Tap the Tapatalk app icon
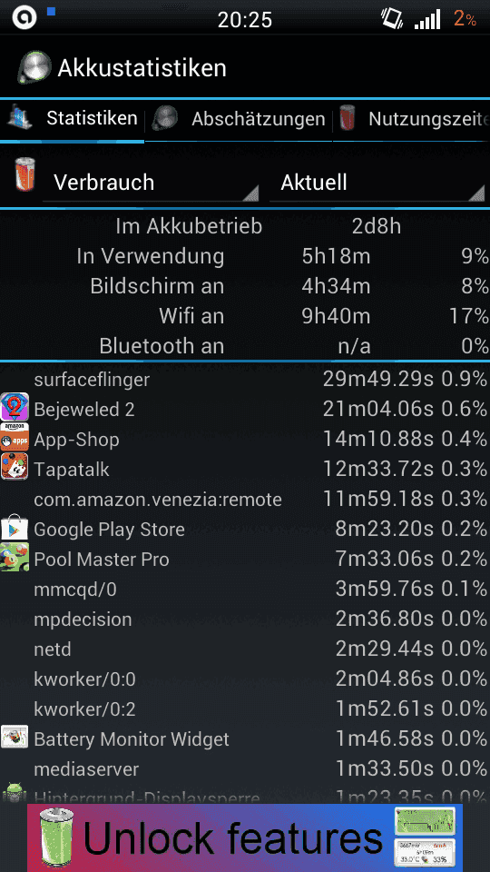This screenshot has height=872, width=490. pos(15,469)
